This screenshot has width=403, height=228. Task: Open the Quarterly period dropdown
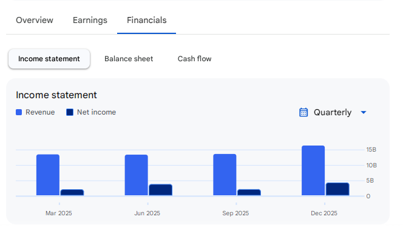coord(333,112)
